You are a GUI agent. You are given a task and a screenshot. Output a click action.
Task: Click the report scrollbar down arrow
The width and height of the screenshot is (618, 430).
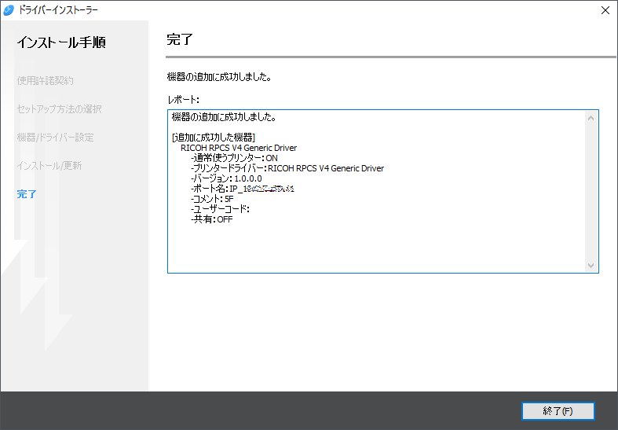(x=591, y=266)
